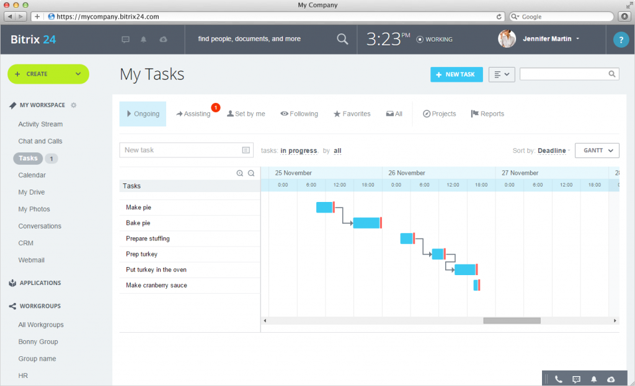635x386 pixels.
Task: Click the magnifier search icon in header
Action: coord(342,39)
